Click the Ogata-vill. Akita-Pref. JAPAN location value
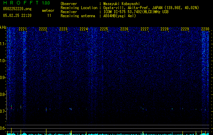Viewport: 213px width, 135px height. pyautogui.click(x=151, y=8)
